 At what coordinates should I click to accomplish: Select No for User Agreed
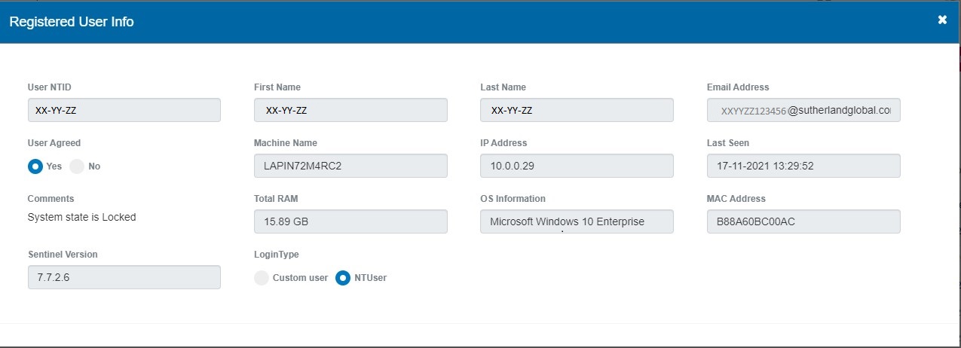[77, 166]
